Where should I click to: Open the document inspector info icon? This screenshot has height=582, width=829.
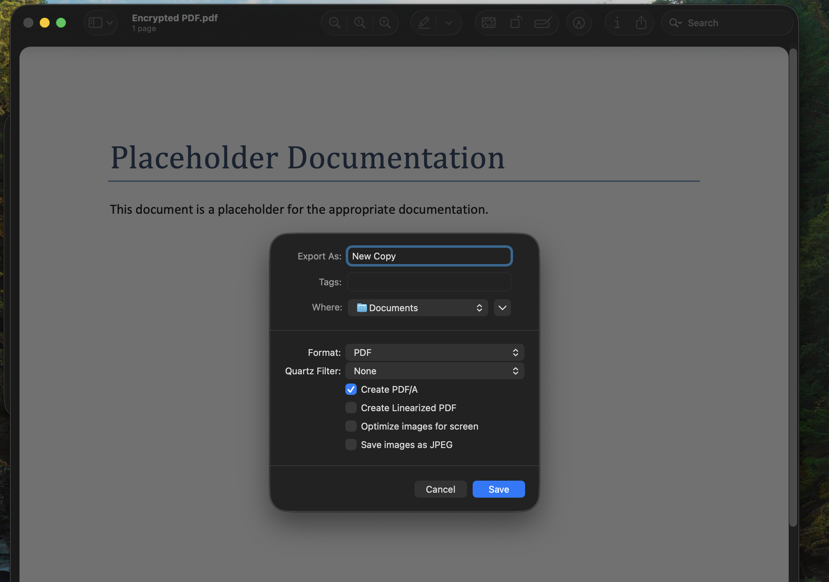[617, 23]
